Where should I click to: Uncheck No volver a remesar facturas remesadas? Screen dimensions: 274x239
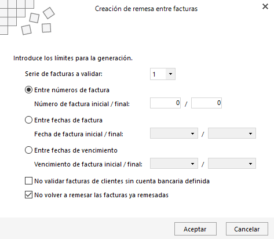pyautogui.click(x=28, y=195)
